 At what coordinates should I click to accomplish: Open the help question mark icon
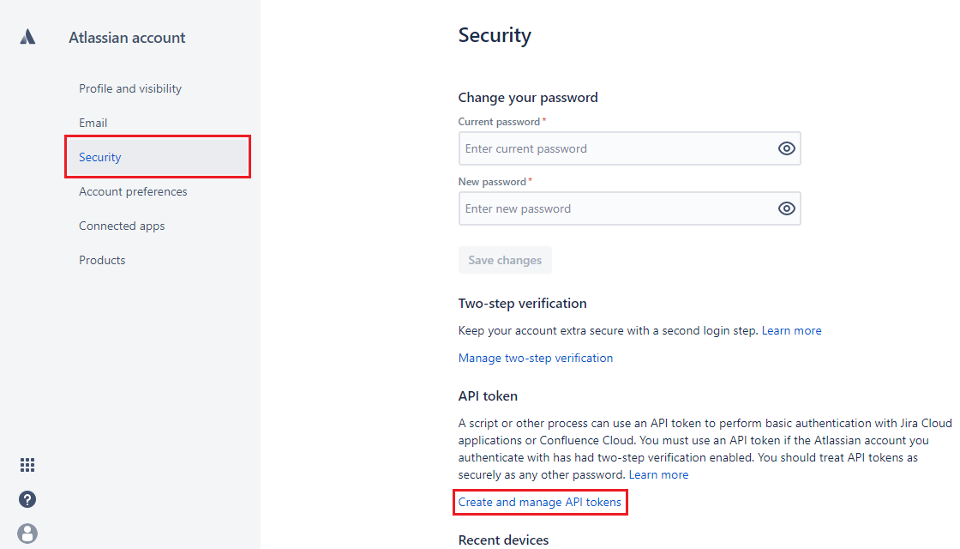[27, 499]
